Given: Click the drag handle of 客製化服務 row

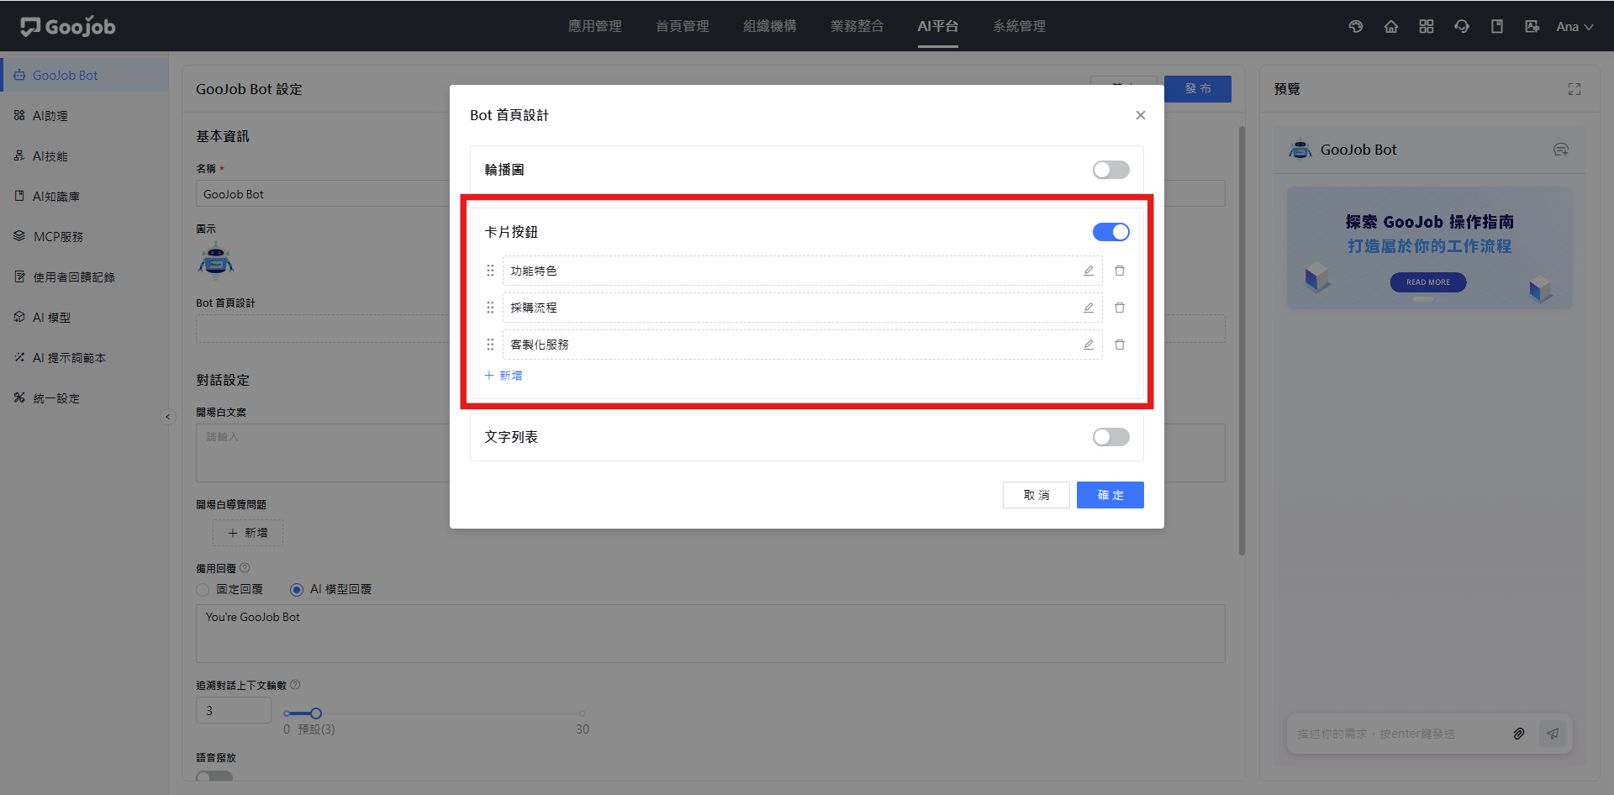Looking at the screenshot, I should coord(490,345).
